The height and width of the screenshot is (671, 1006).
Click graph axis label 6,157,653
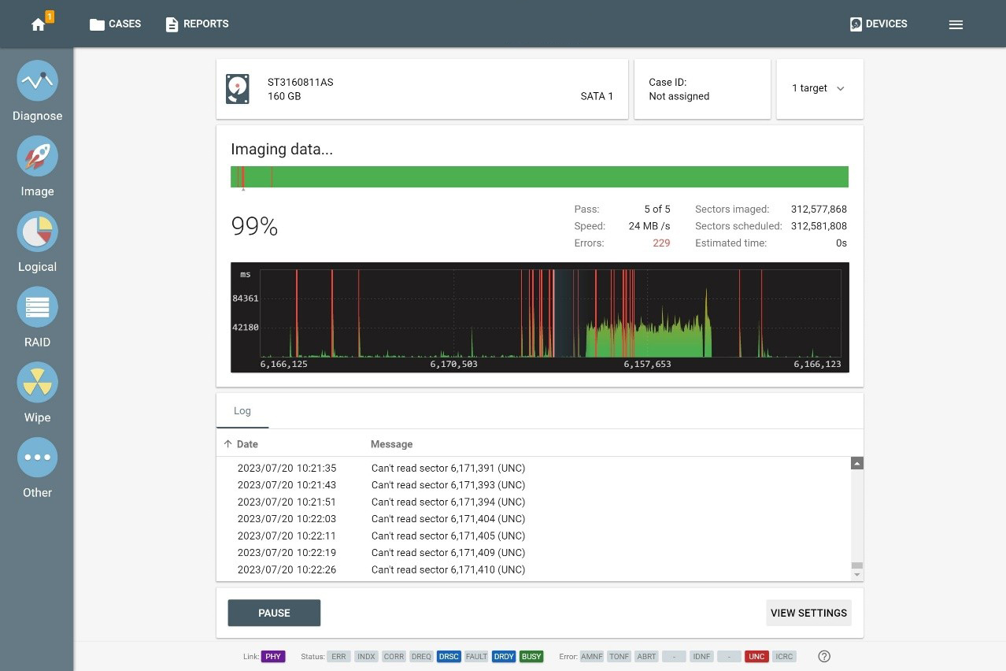coord(647,364)
